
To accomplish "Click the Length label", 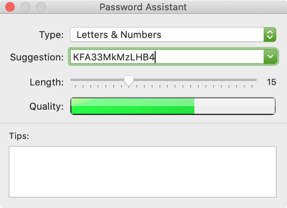I will (47, 82).
